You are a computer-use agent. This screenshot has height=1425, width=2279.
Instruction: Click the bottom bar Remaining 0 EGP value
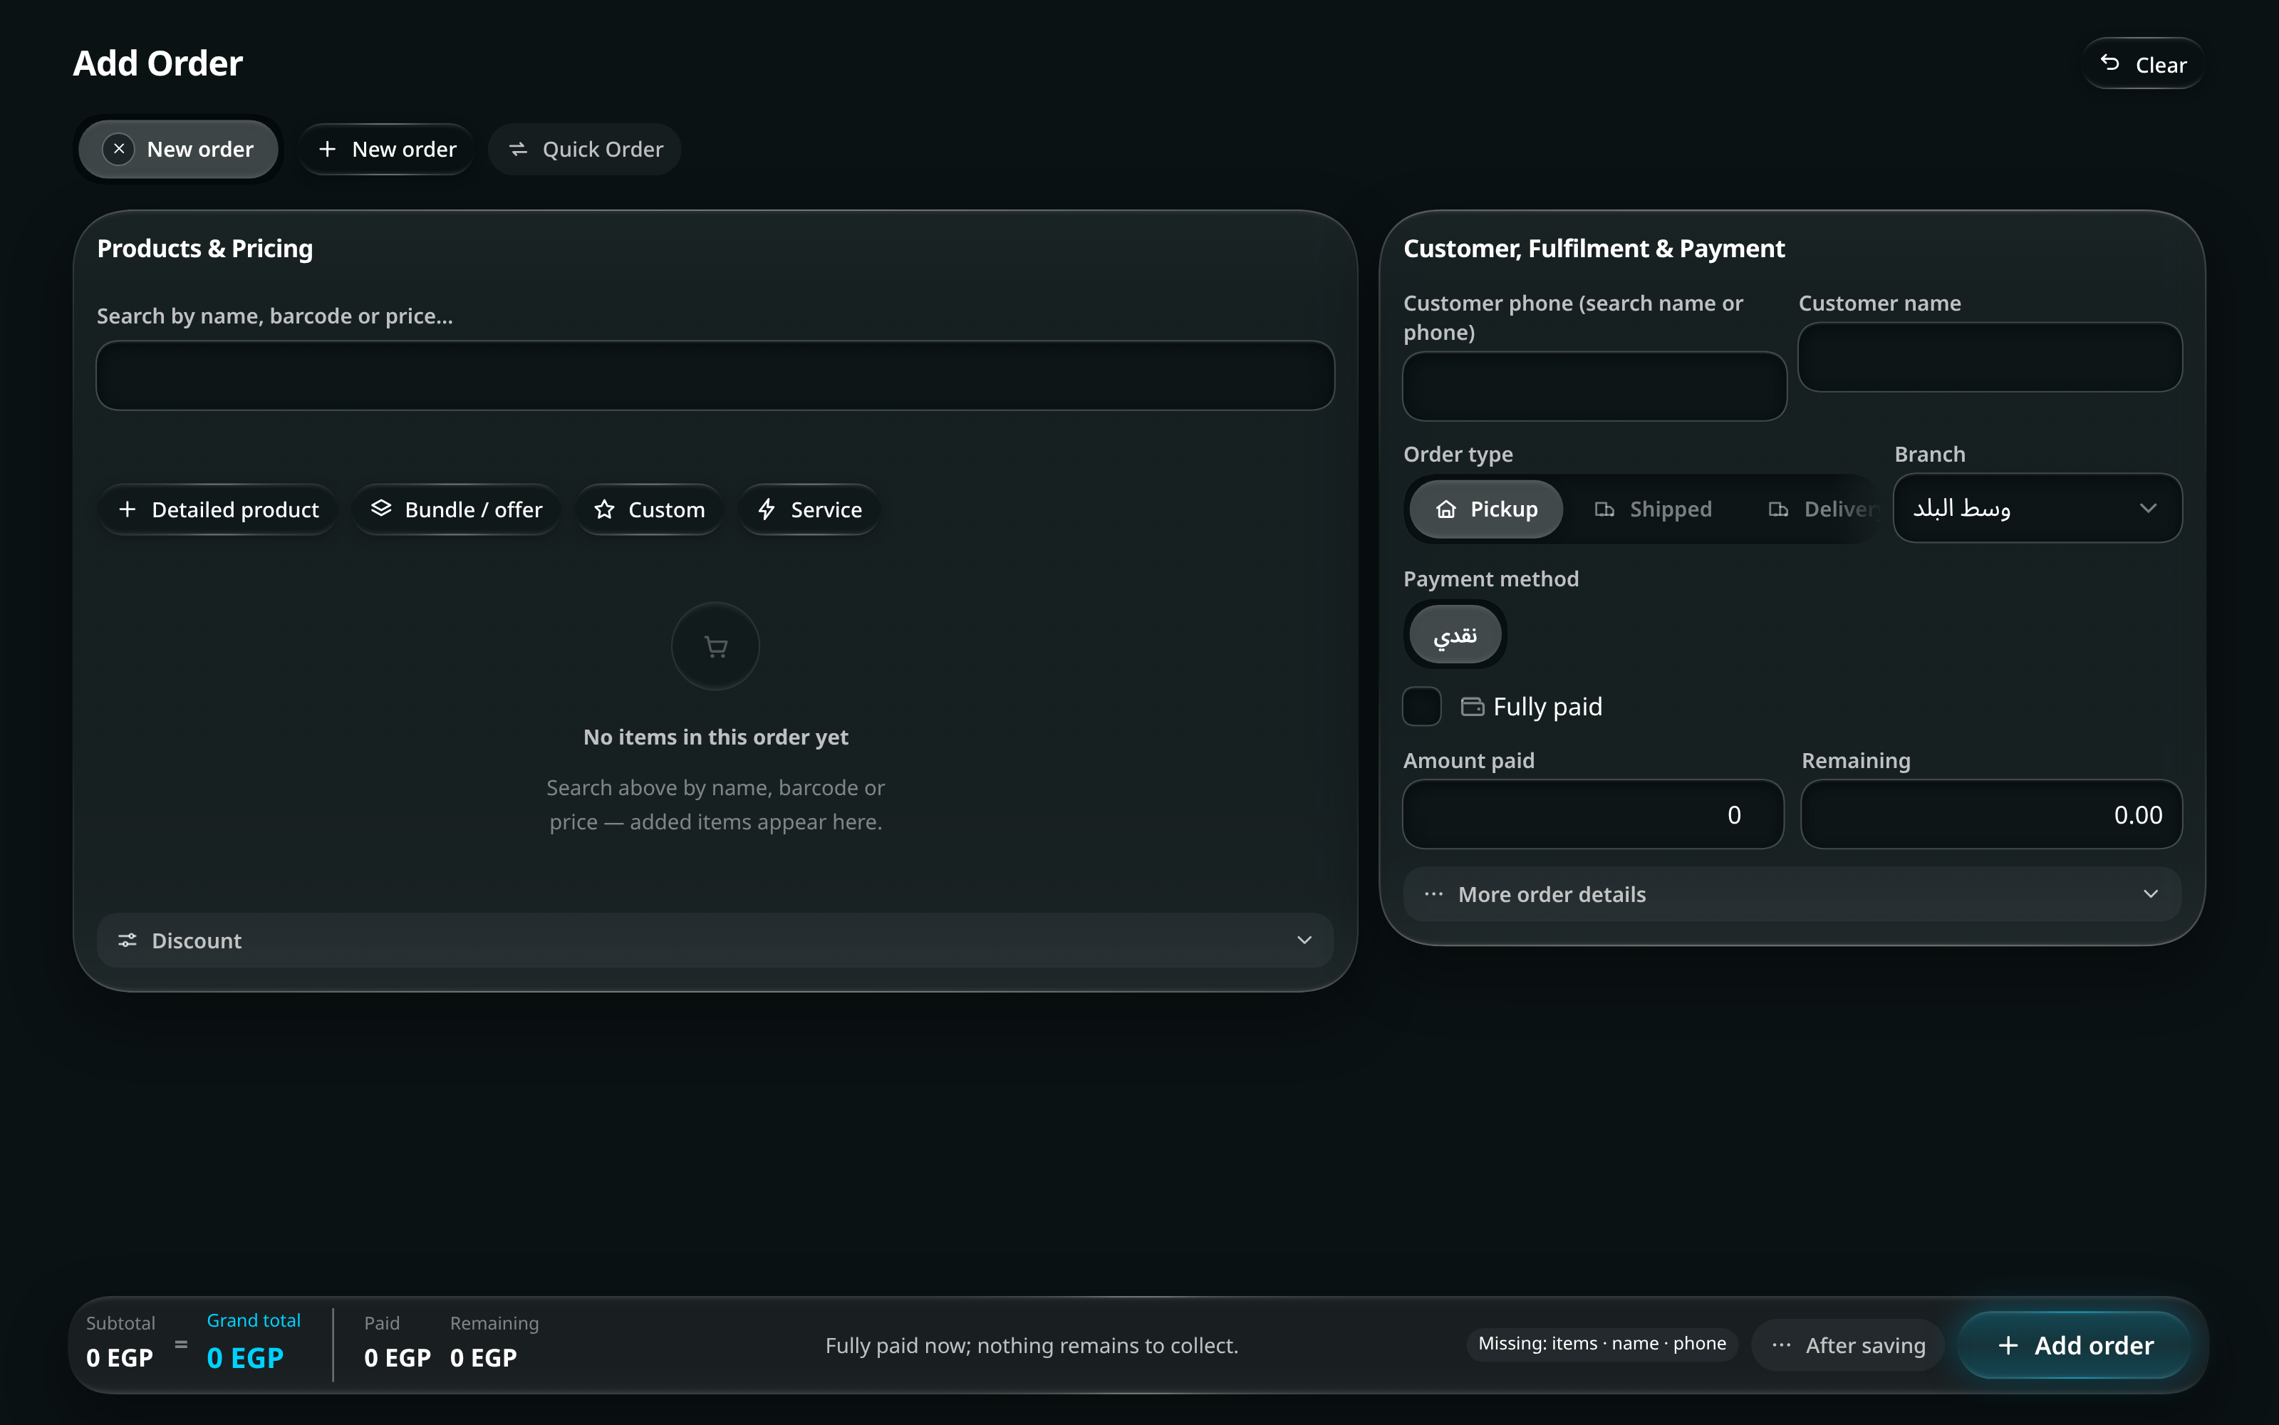click(x=483, y=1358)
